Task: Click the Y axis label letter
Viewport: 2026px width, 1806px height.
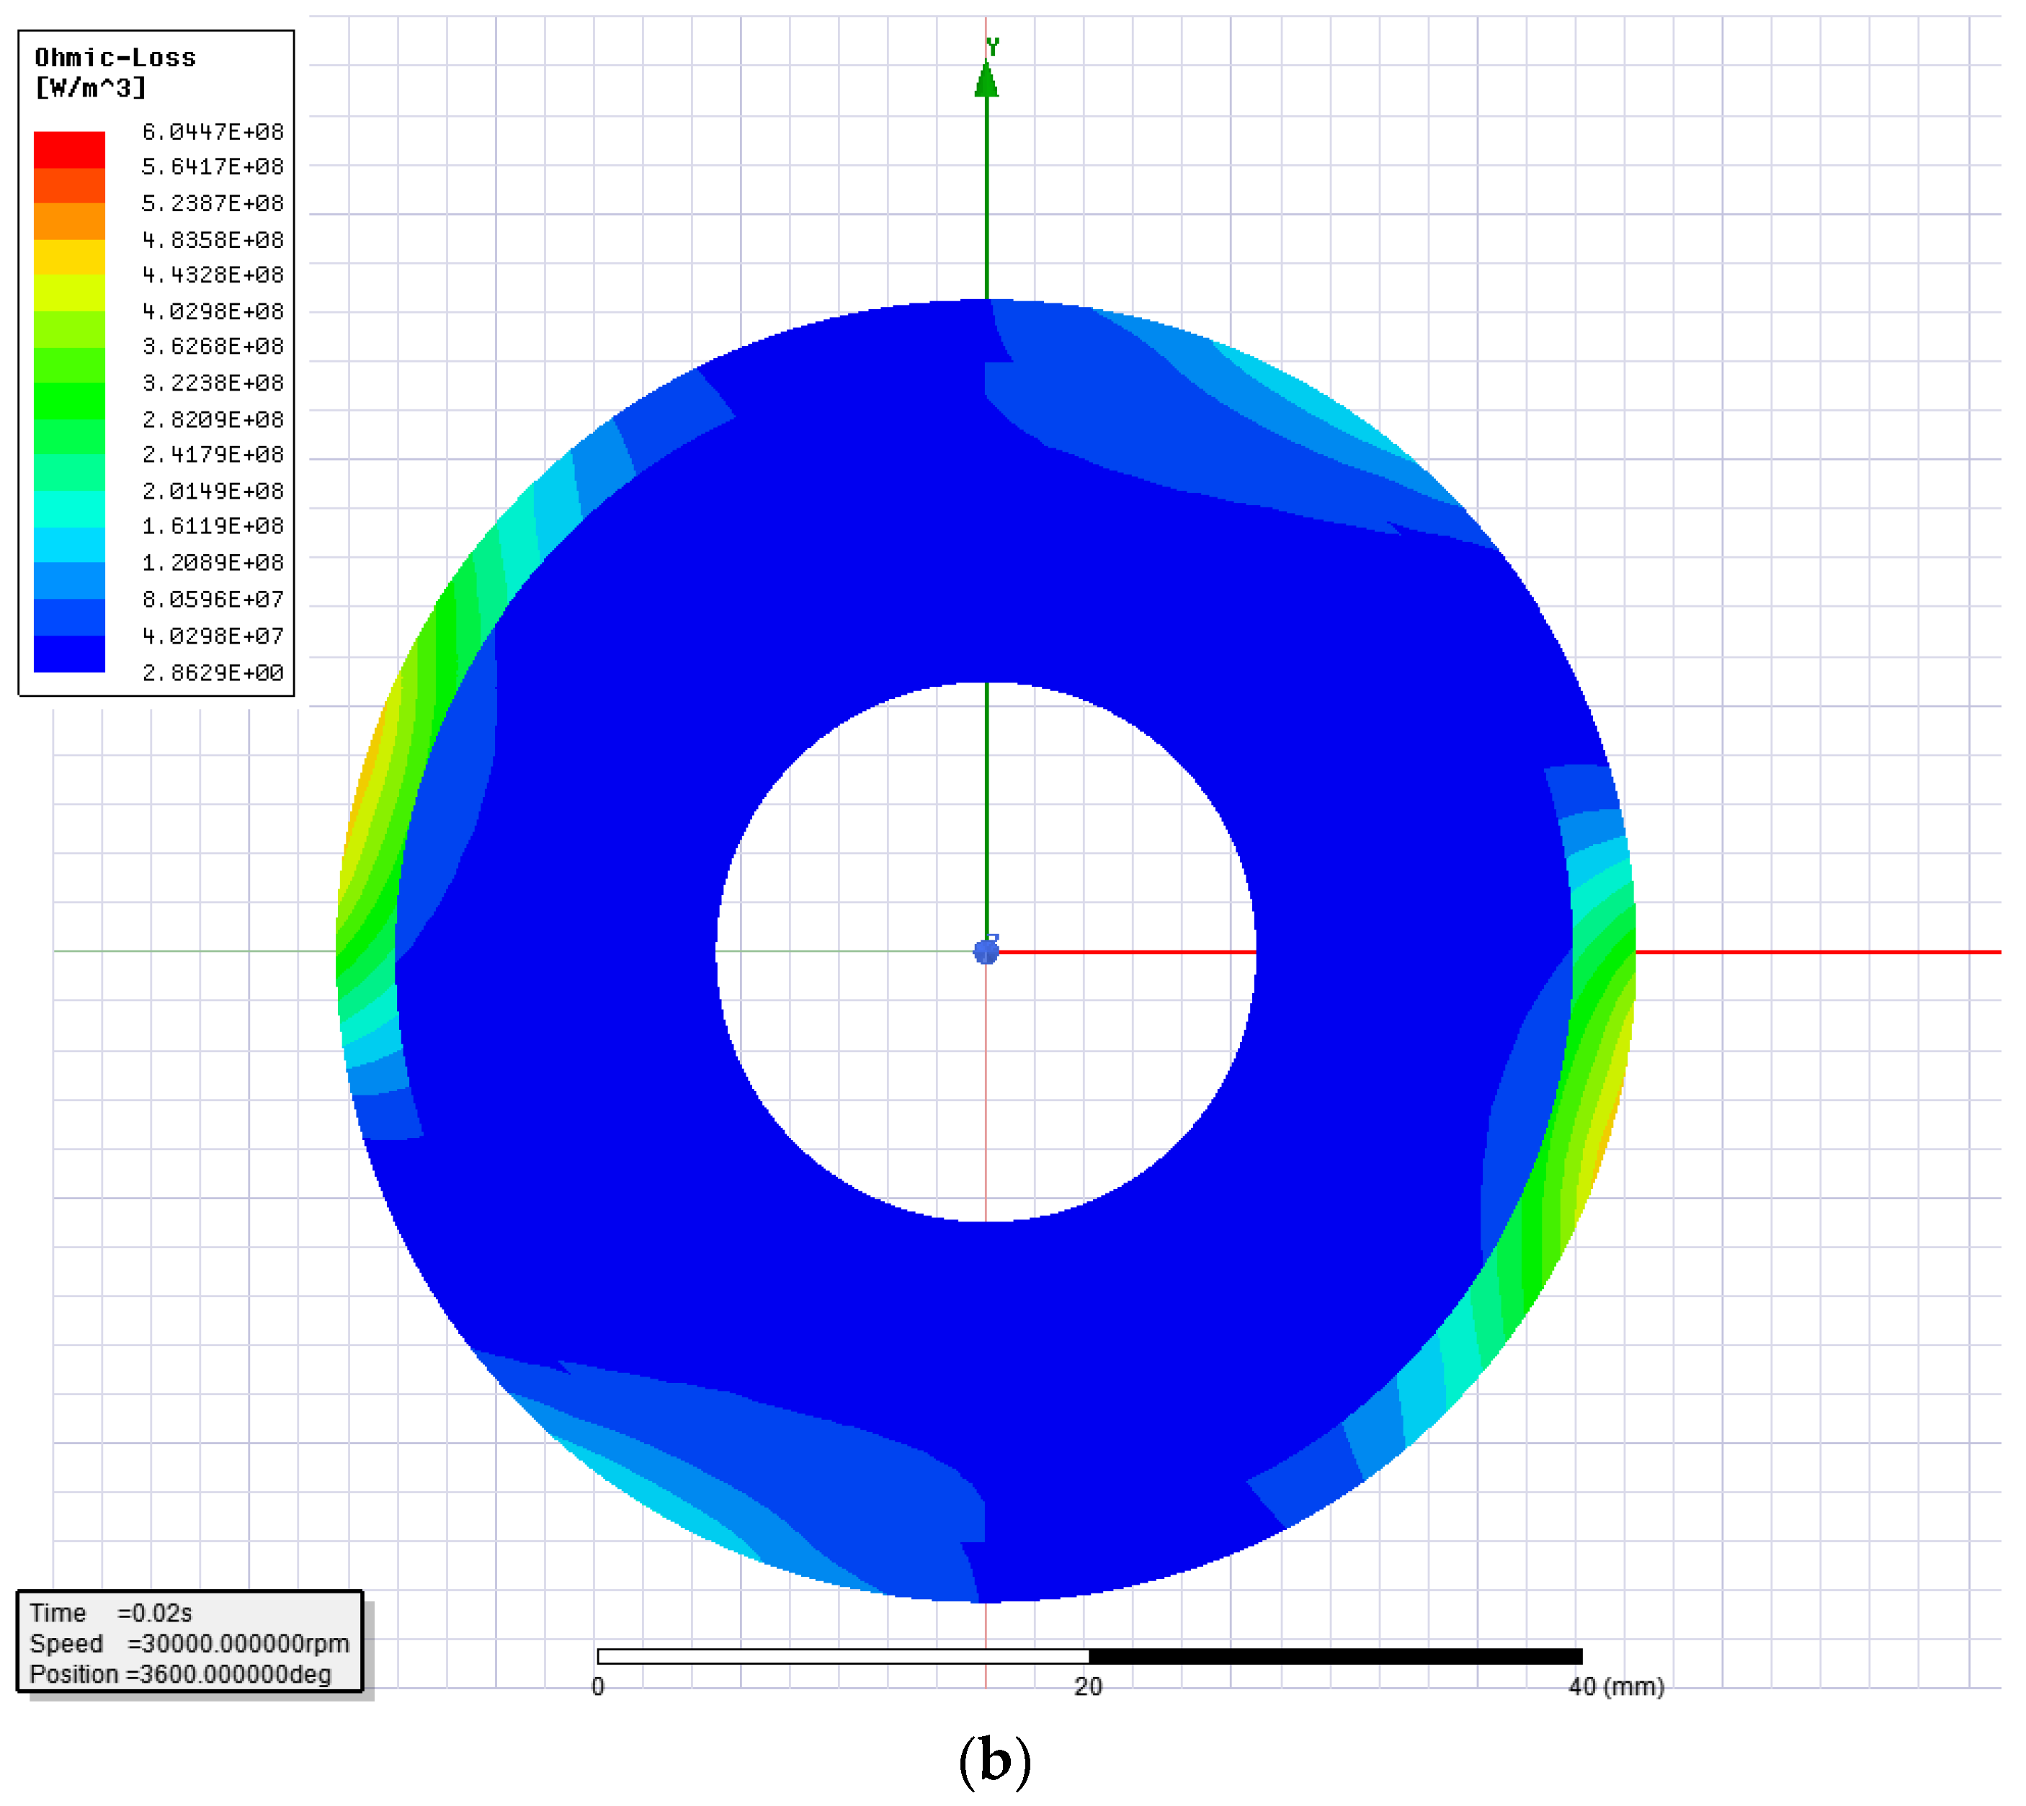Action: [993, 45]
